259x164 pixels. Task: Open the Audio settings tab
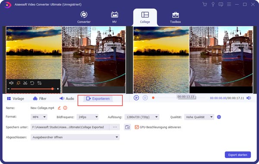click(67, 98)
